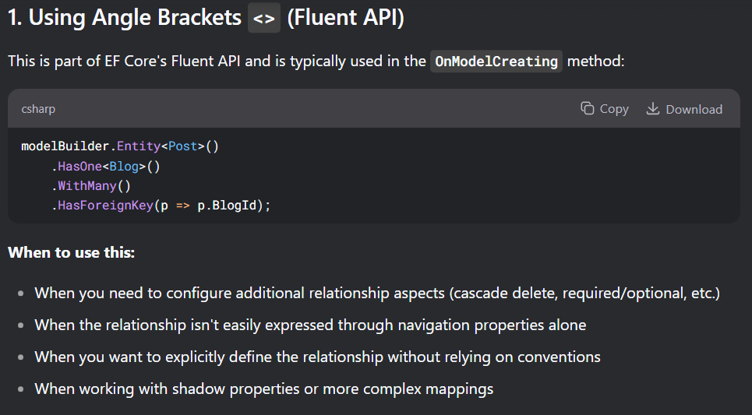Click the cascade delete bullet point
Image resolution: width=752 pixels, height=415 pixels.
click(377, 294)
